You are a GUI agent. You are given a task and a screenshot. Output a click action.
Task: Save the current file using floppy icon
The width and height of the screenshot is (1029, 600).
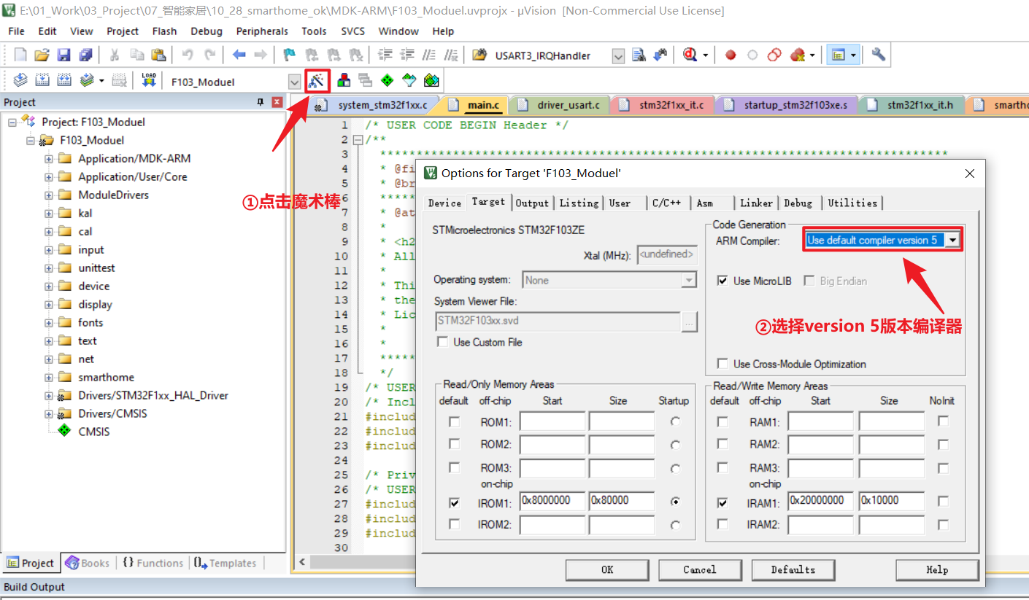(63, 55)
